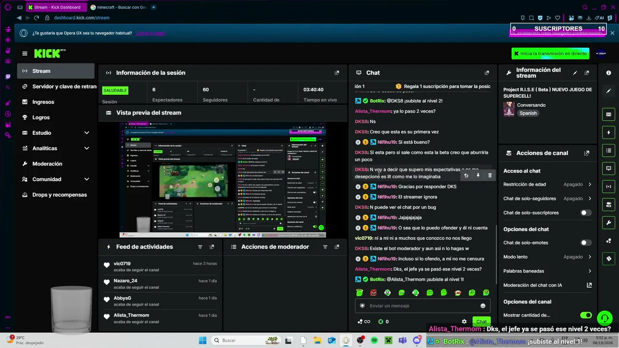619x348 pixels.
Task: Open Microsoft Teams from the taskbar
Action: coord(402,340)
